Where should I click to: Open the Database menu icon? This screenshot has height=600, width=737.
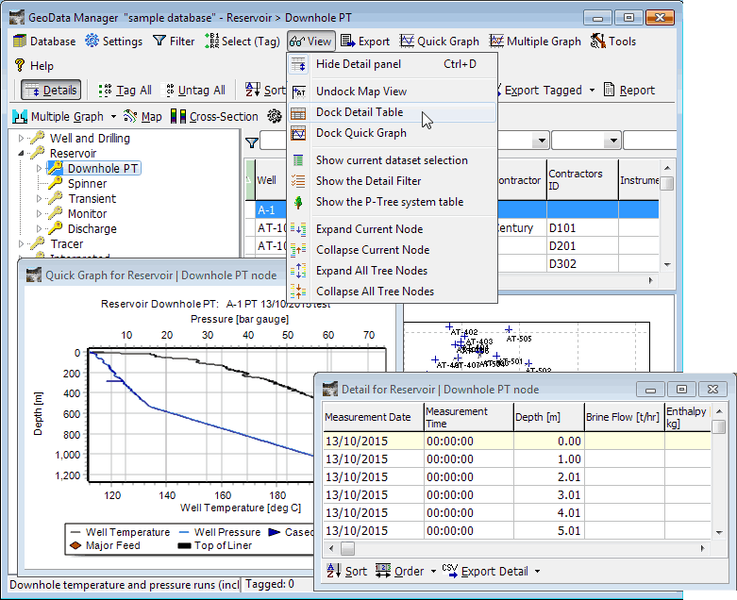[20, 42]
